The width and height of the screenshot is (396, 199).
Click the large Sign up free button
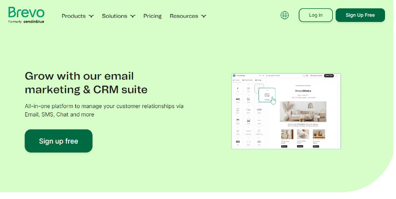[x=59, y=141]
